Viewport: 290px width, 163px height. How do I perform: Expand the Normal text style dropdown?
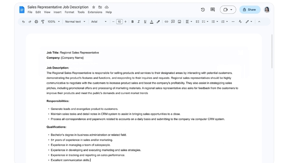click(x=75, y=22)
